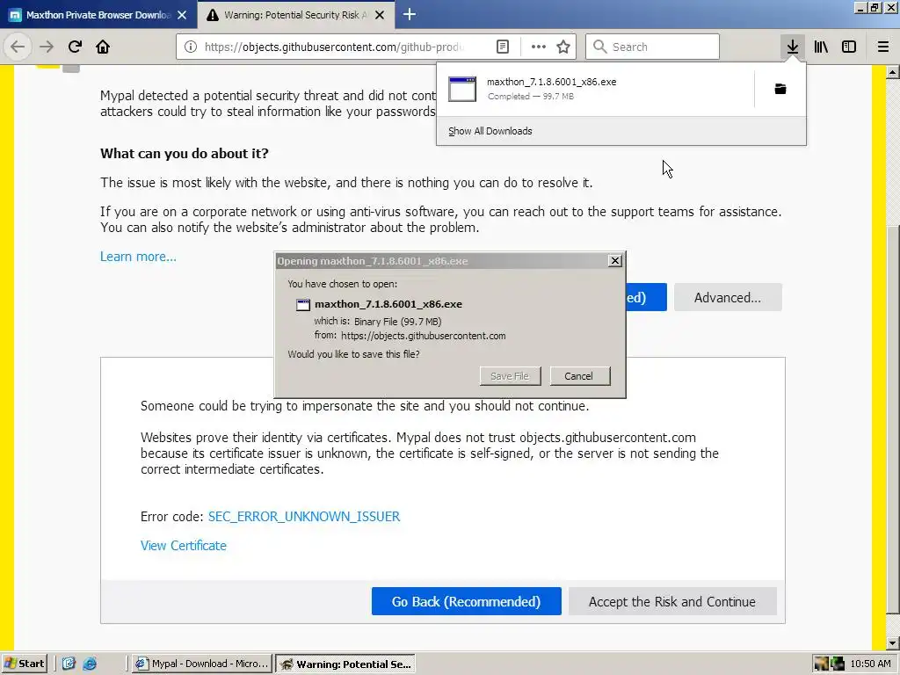Open the home page icon

103,47
